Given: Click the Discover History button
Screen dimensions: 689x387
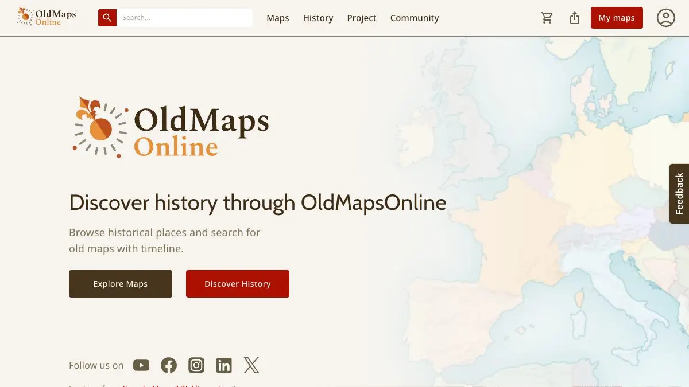Looking at the screenshot, I should [238, 284].
